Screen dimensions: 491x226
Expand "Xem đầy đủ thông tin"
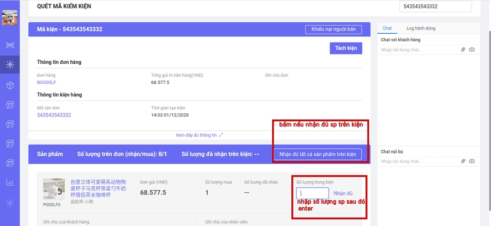199,135
